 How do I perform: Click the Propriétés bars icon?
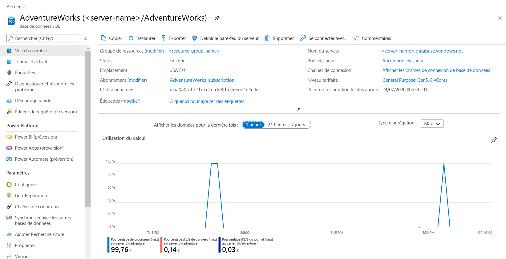(x=9, y=245)
